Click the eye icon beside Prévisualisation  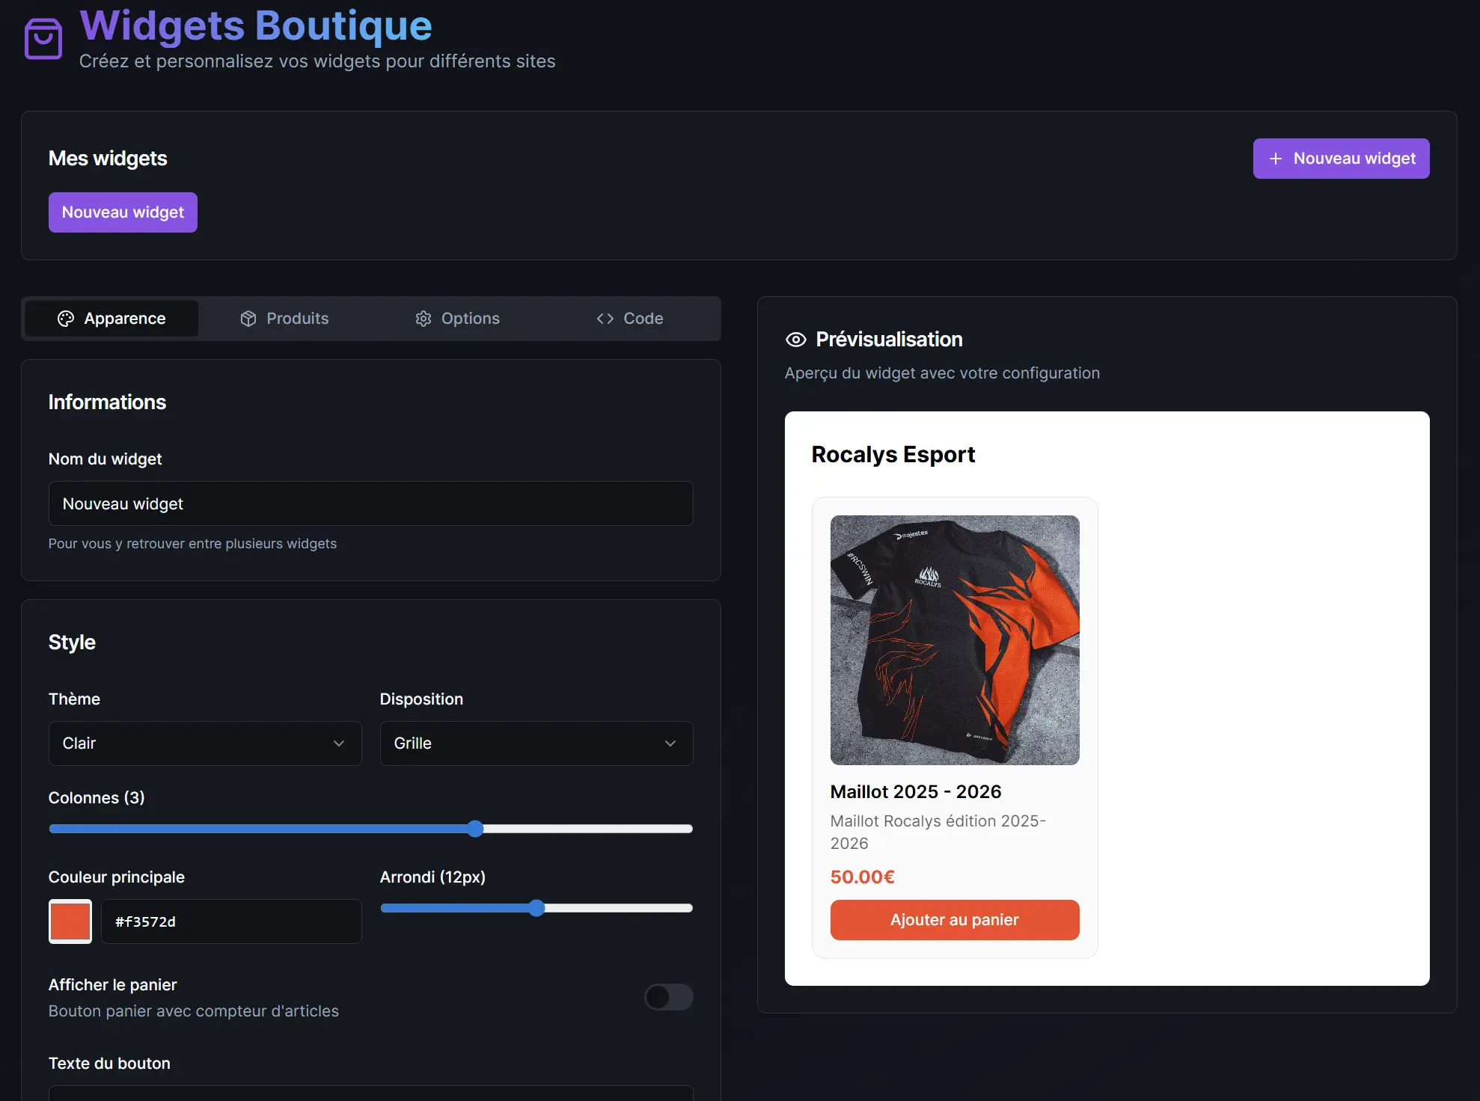coord(795,340)
